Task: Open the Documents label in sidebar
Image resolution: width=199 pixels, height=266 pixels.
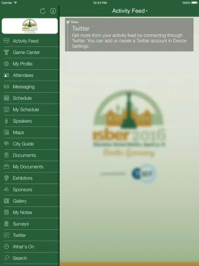Action: click(x=24, y=155)
